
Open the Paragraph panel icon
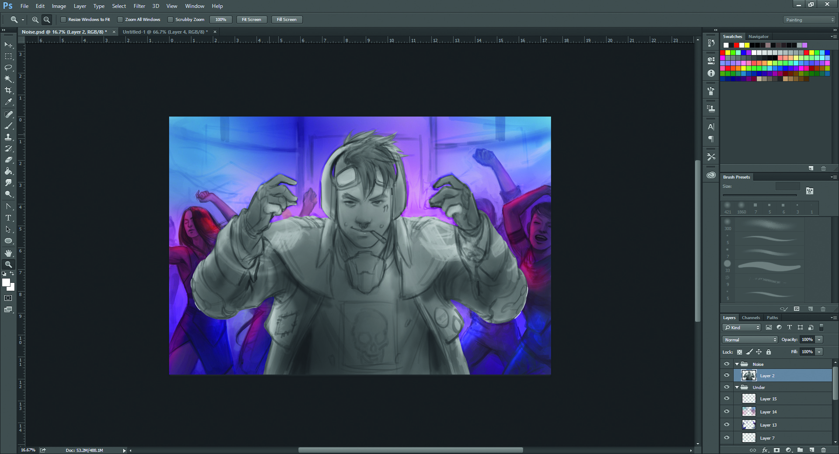tap(711, 139)
